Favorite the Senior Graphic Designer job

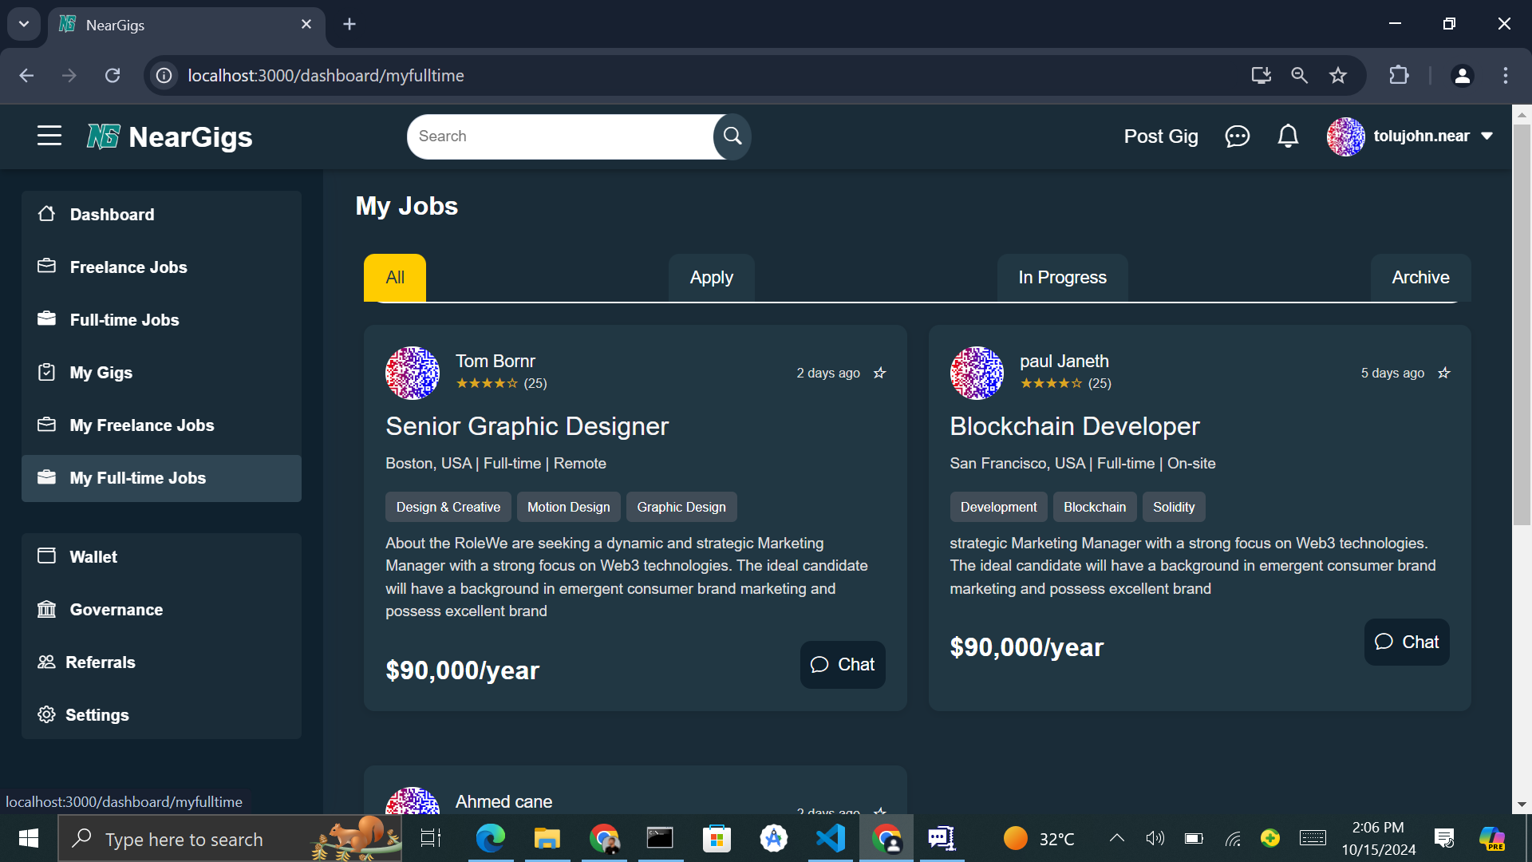tap(879, 373)
